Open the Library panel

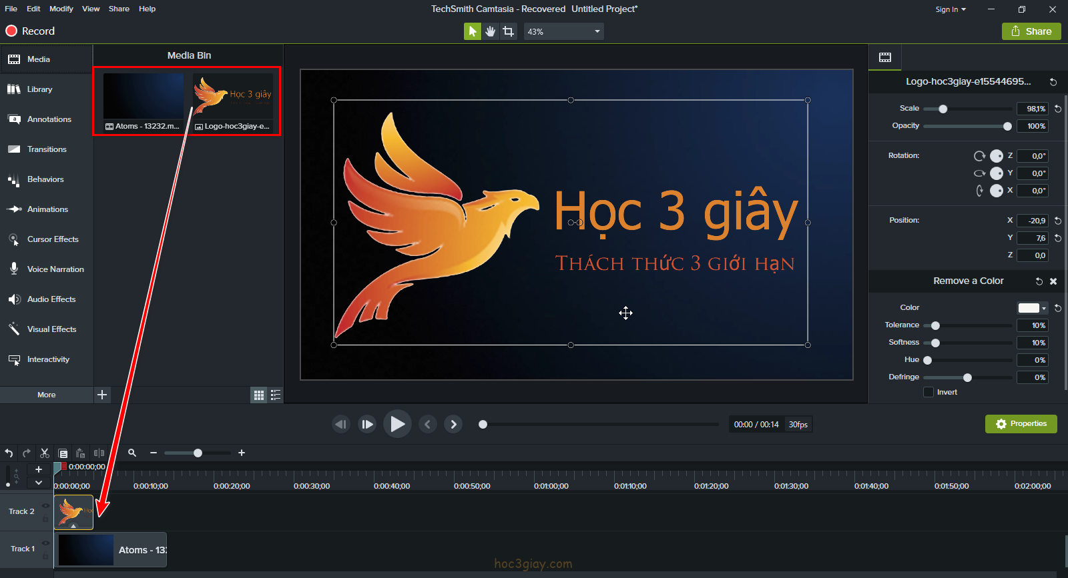(46, 89)
